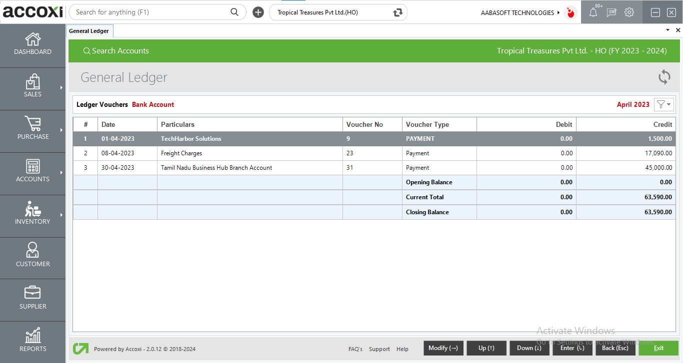Viewport: 683px width, 363px height.
Task: Click the green Exit button
Action: point(658,348)
